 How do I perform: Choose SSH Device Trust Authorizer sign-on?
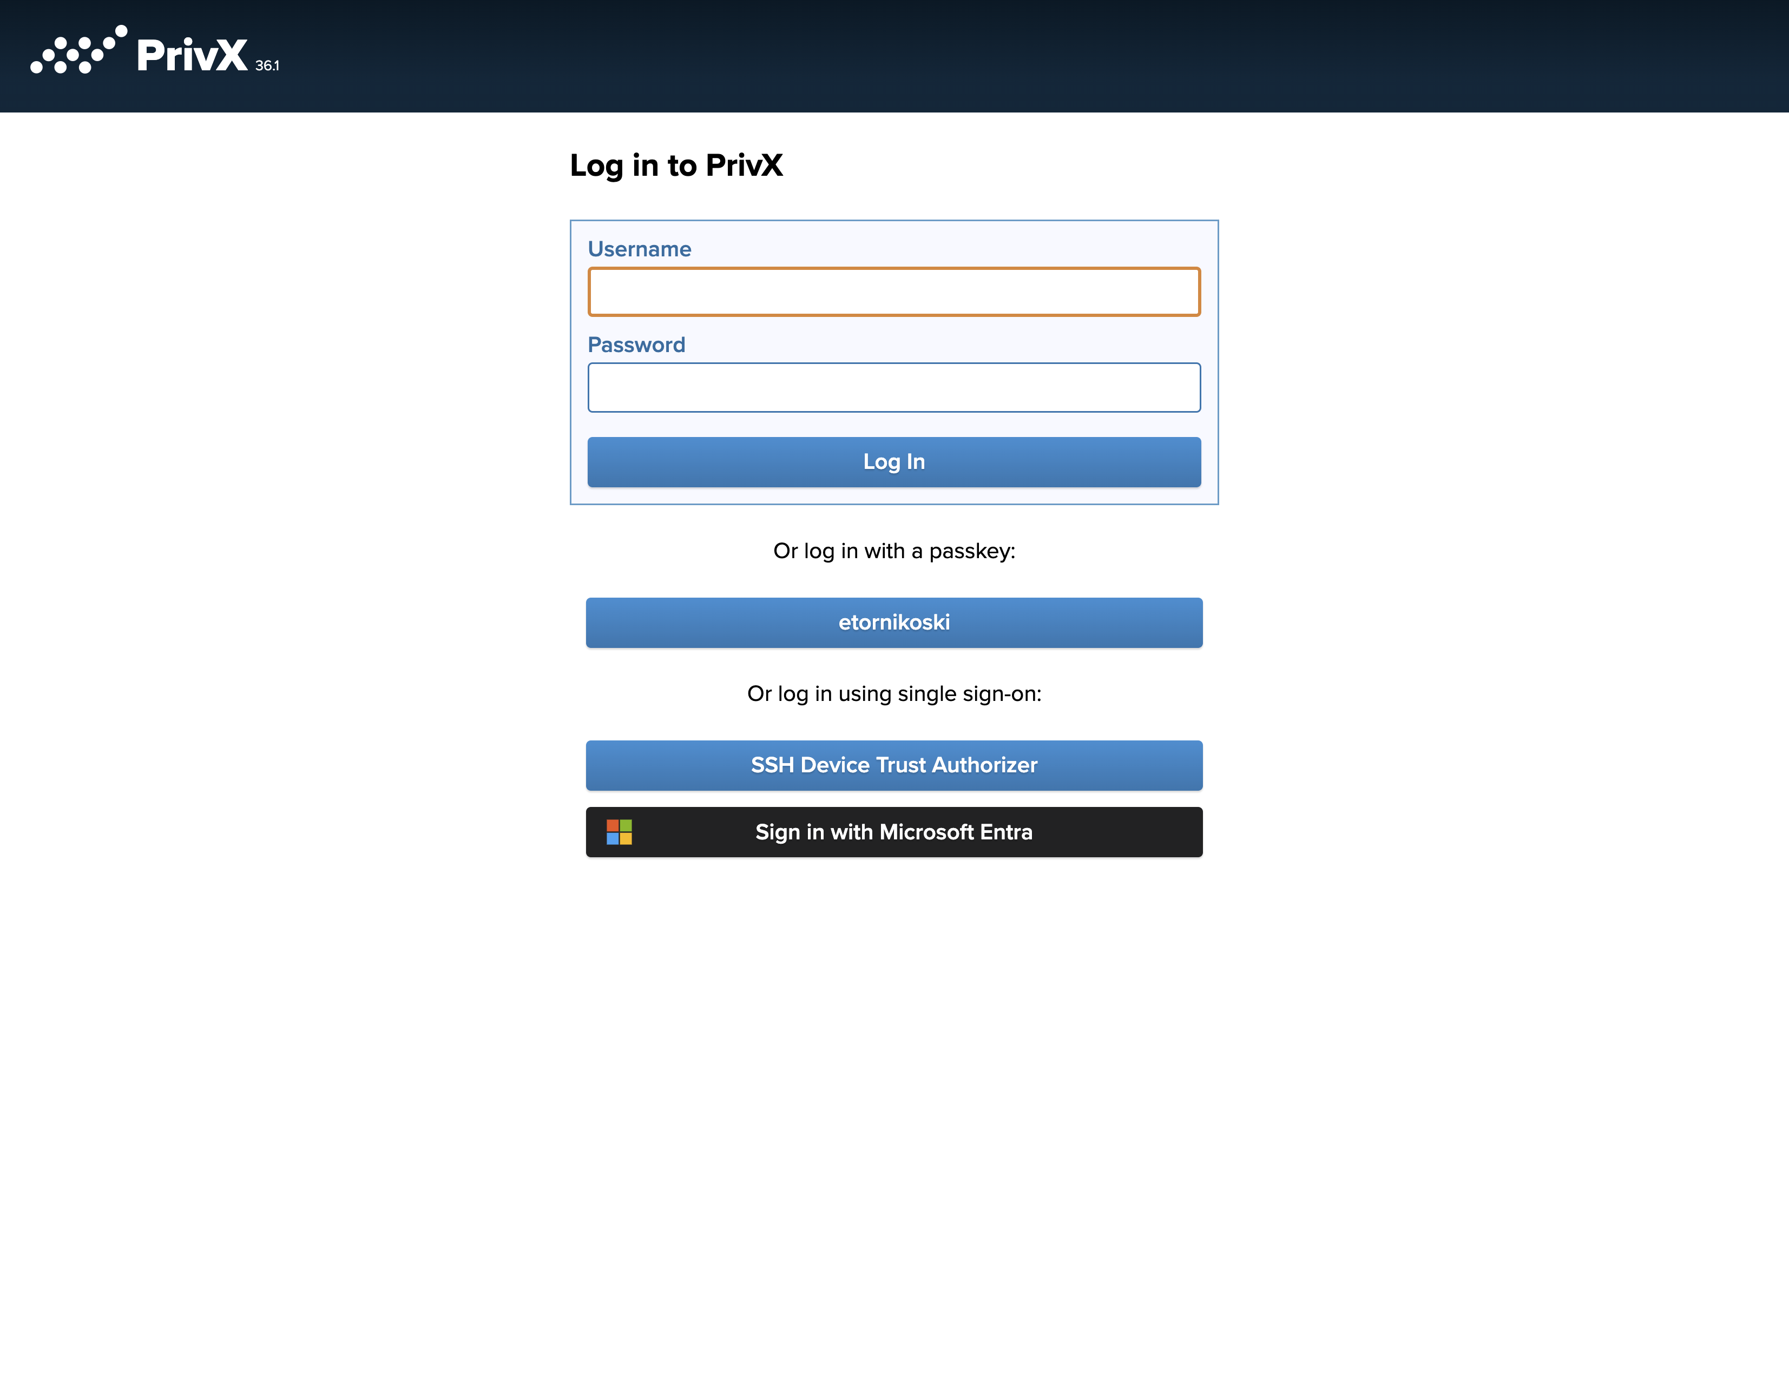click(x=893, y=765)
